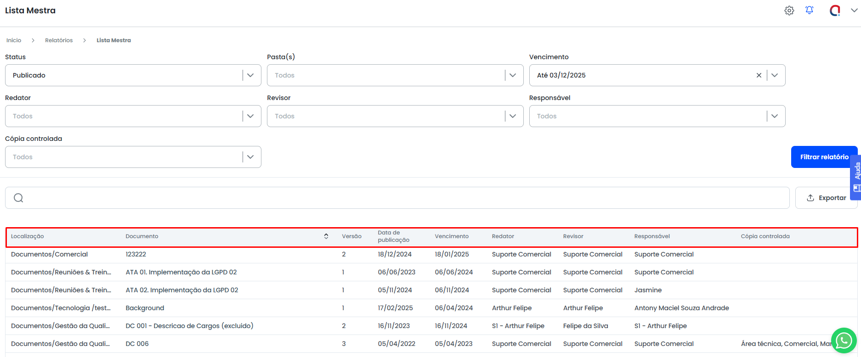The image size is (861, 357).
Task: Click the Filtrar relatório button
Action: pyautogui.click(x=824, y=157)
